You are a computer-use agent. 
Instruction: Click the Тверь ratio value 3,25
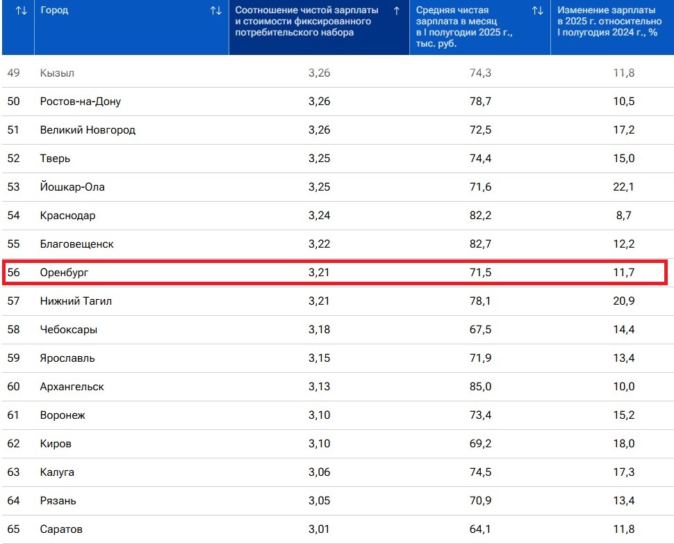tap(319, 159)
